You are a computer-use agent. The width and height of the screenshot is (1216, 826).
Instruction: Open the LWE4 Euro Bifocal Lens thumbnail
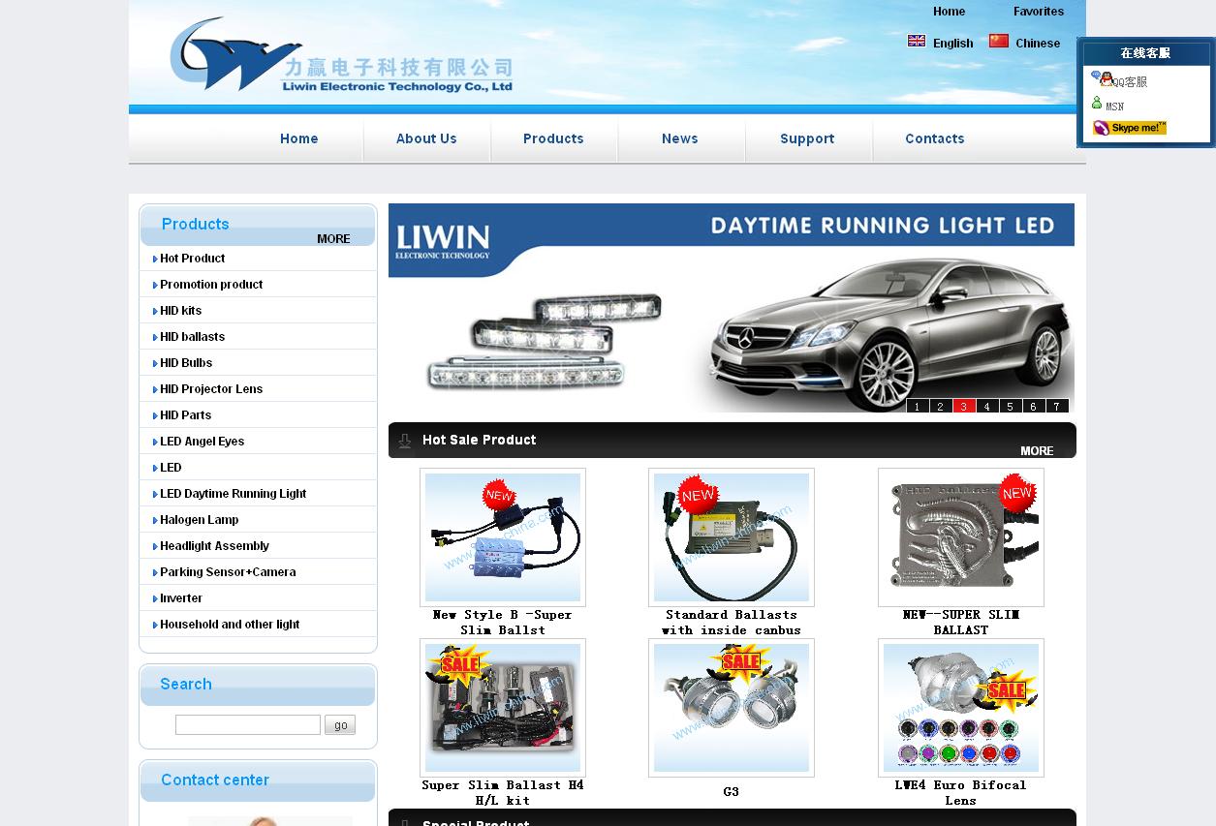click(x=960, y=708)
